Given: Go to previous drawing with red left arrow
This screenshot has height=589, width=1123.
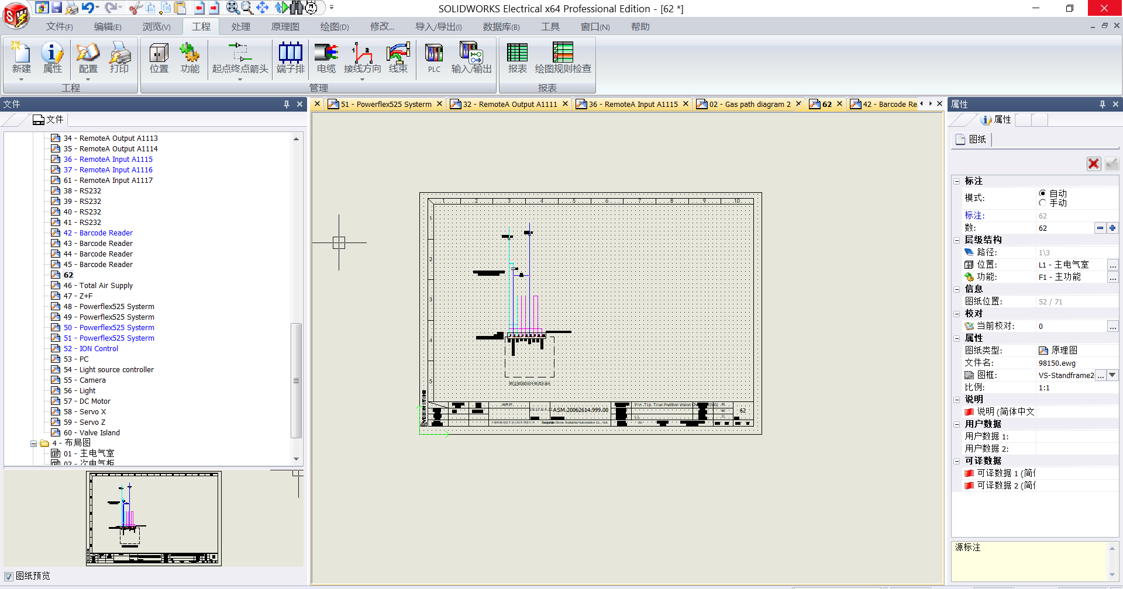Looking at the screenshot, I should tap(199, 8).
